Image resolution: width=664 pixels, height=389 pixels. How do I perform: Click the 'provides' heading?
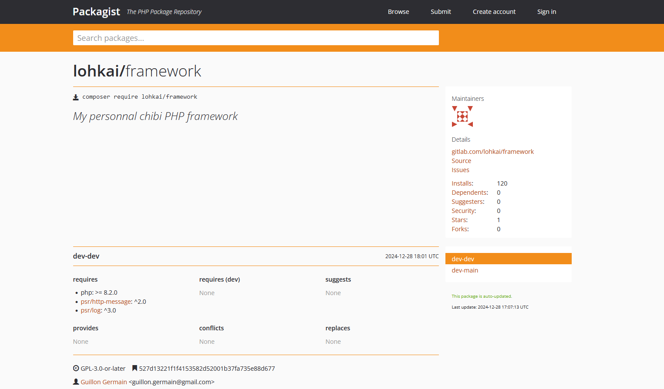click(x=85, y=328)
